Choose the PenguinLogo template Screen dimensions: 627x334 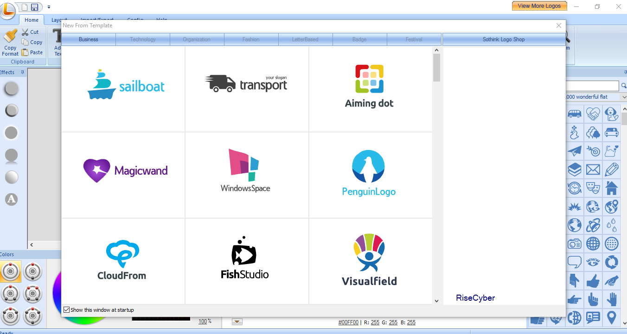[x=371, y=175]
